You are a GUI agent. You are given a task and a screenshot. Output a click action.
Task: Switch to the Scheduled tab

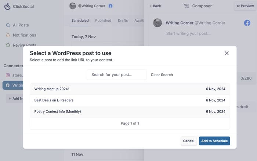pyautogui.click(x=80, y=21)
